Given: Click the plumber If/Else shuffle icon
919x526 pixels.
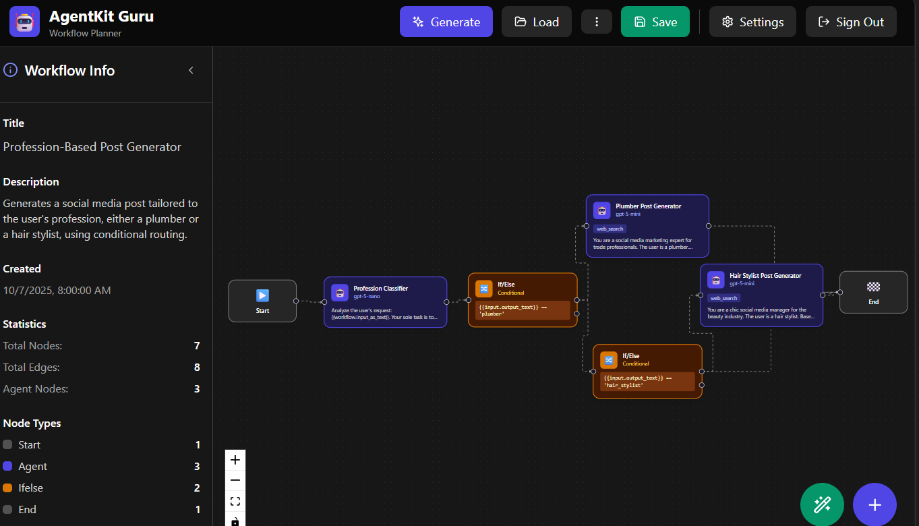Looking at the screenshot, I should click(483, 289).
